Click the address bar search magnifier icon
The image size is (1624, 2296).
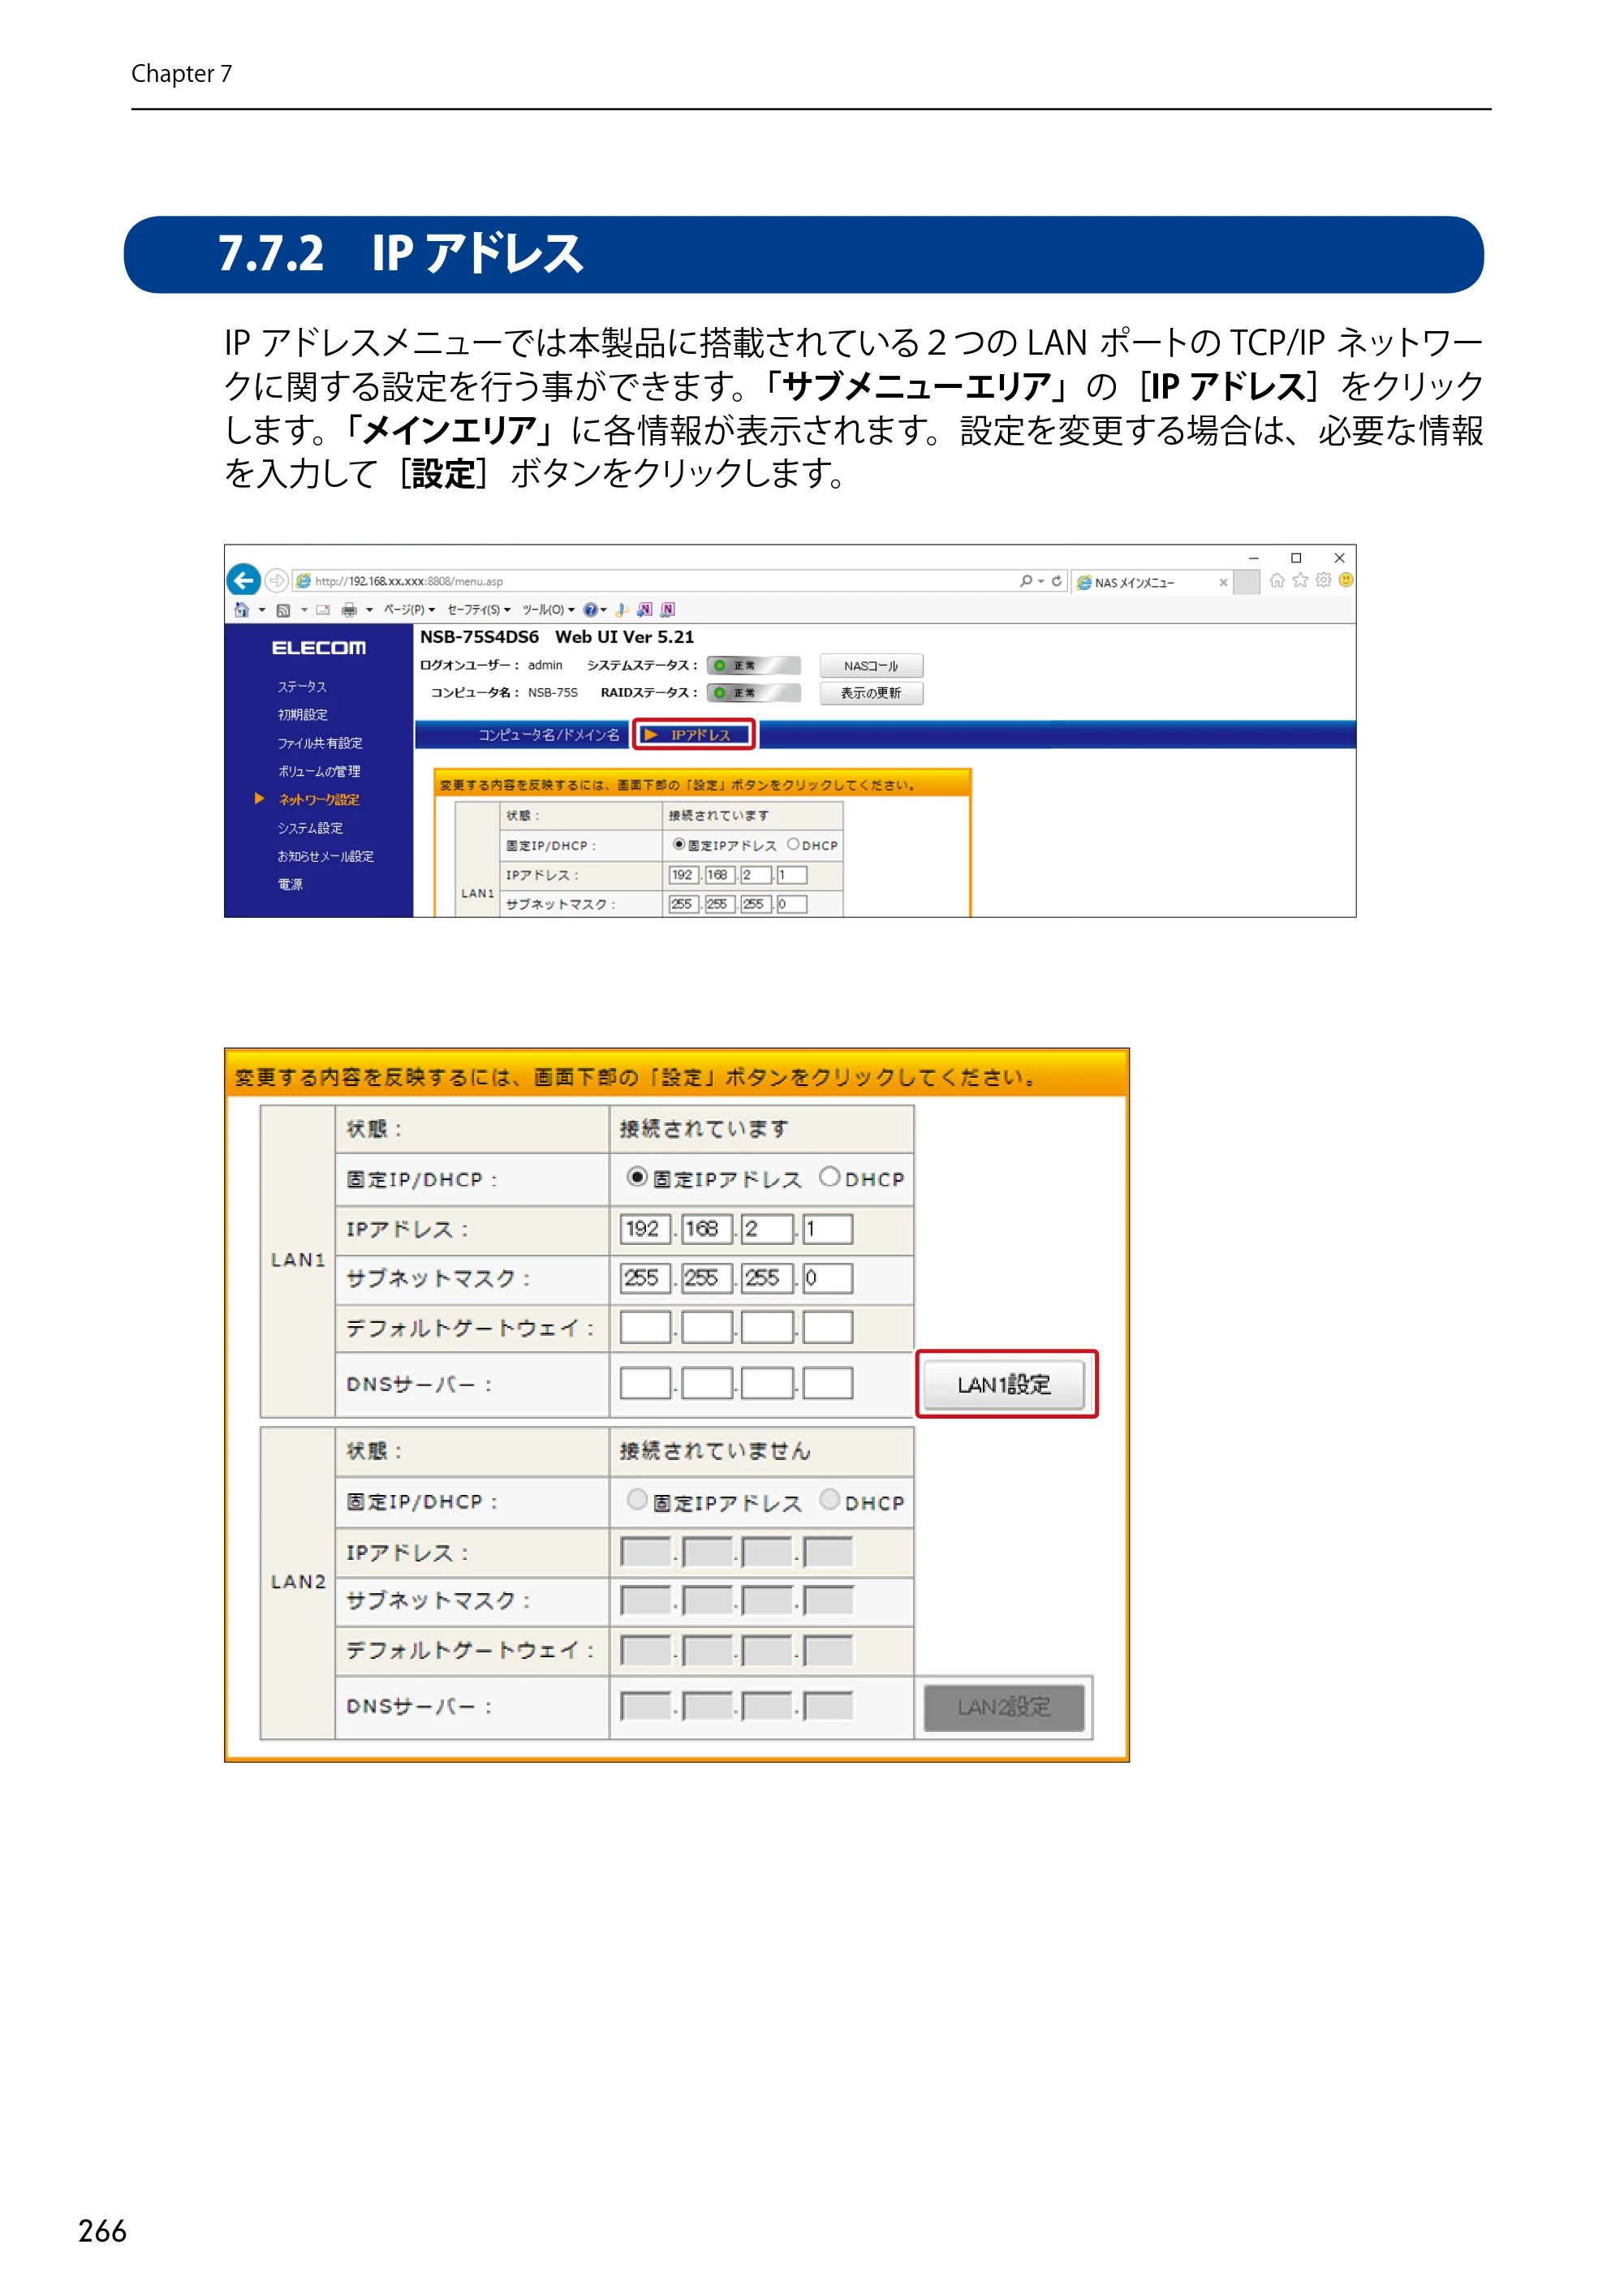click(x=1026, y=580)
